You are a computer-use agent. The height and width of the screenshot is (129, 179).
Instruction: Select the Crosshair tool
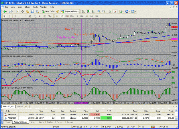(x=9, y=16)
